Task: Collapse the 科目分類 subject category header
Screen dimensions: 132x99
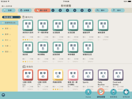Action: click(11, 17)
